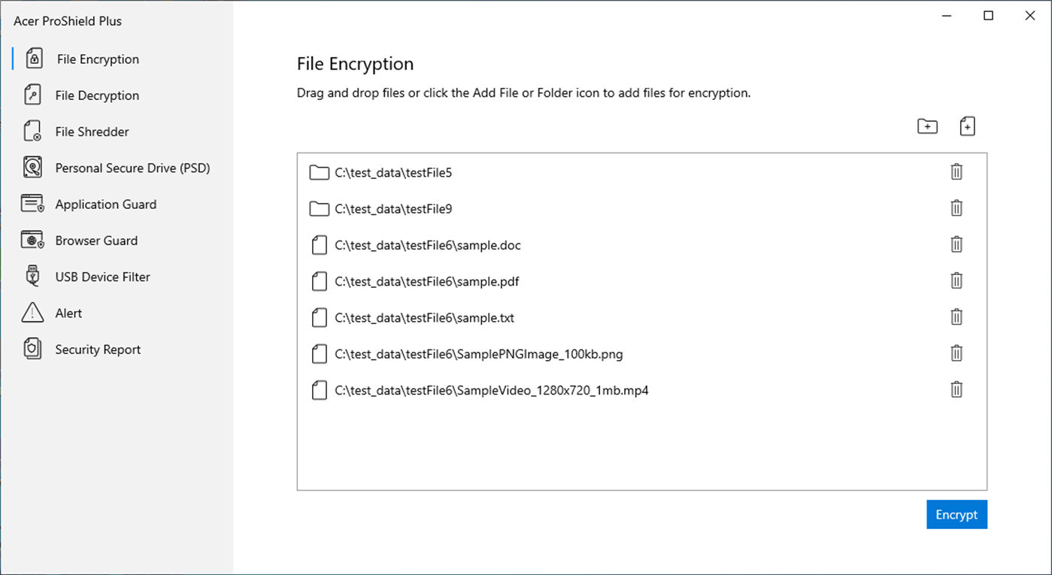Remove sample.pdf using its trash icon
The width and height of the screenshot is (1052, 575).
pyautogui.click(x=956, y=280)
